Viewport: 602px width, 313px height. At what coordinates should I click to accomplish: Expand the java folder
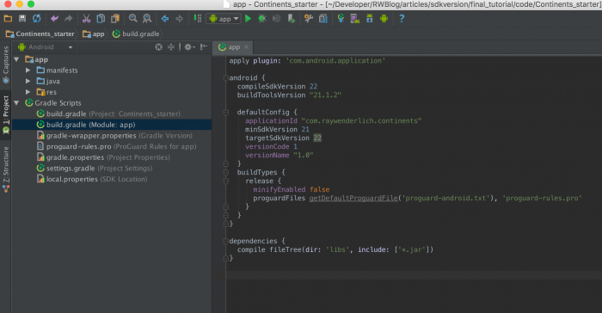[x=28, y=81]
